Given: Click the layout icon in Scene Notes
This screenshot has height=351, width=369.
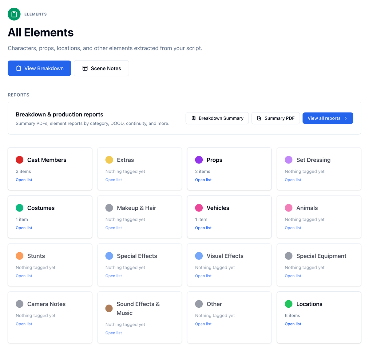Looking at the screenshot, I should pos(85,68).
